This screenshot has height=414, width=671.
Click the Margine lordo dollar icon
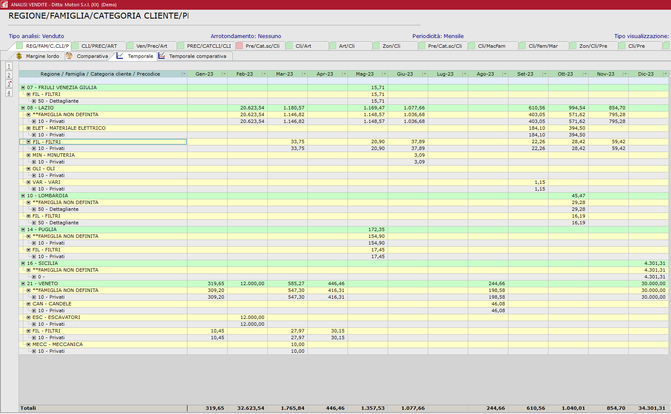click(x=19, y=56)
